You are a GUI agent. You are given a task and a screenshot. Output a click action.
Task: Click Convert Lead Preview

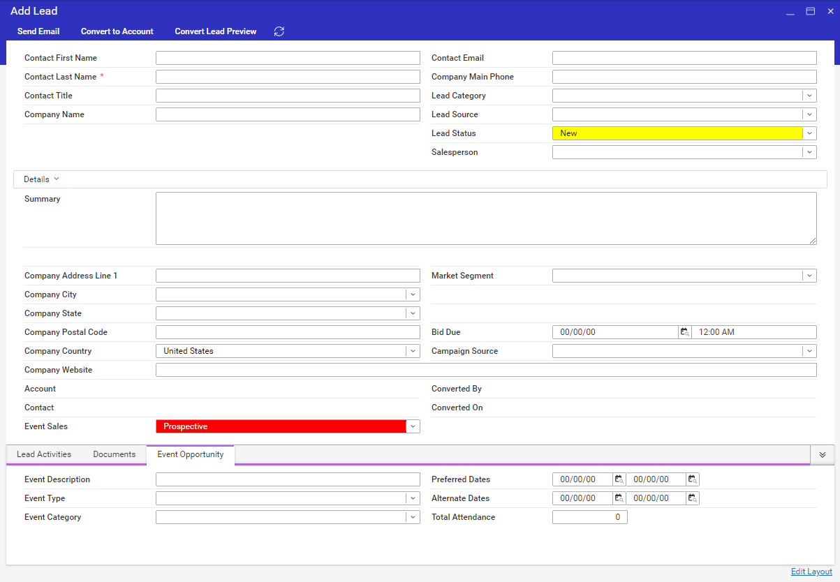click(x=216, y=31)
